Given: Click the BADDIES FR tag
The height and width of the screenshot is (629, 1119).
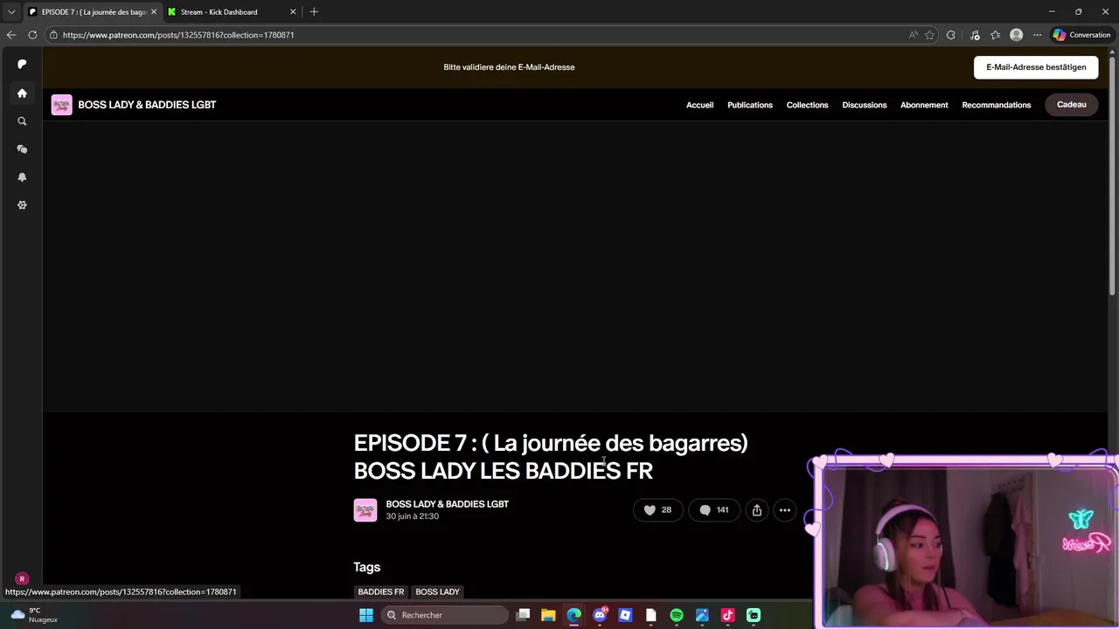Looking at the screenshot, I should (381, 591).
